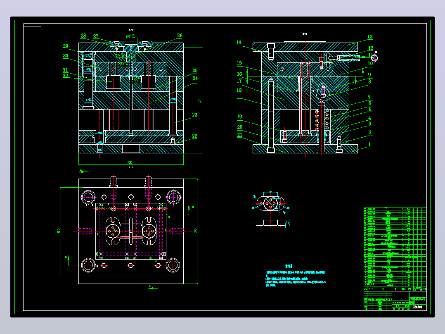Click part callout number 26
The height and width of the screenshot is (334, 445).
coord(180,36)
